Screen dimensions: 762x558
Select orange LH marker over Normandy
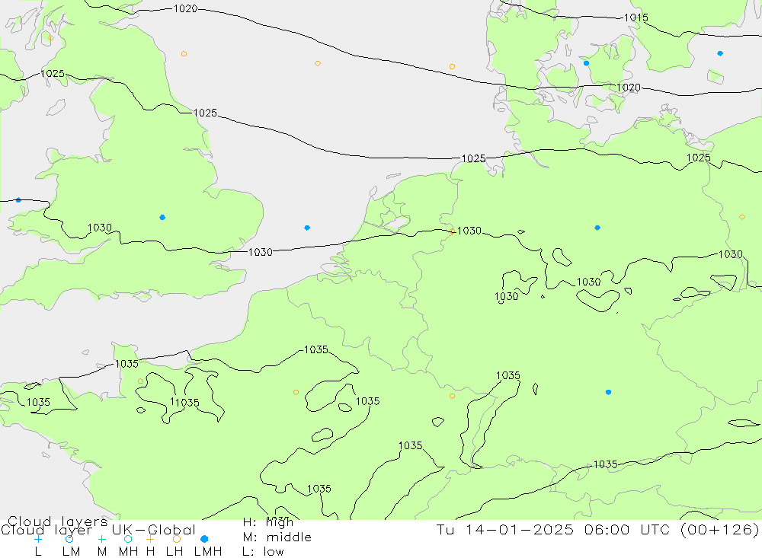coord(140,381)
